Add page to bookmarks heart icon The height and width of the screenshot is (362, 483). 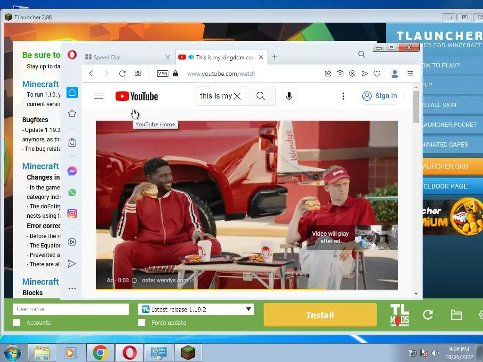click(377, 74)
